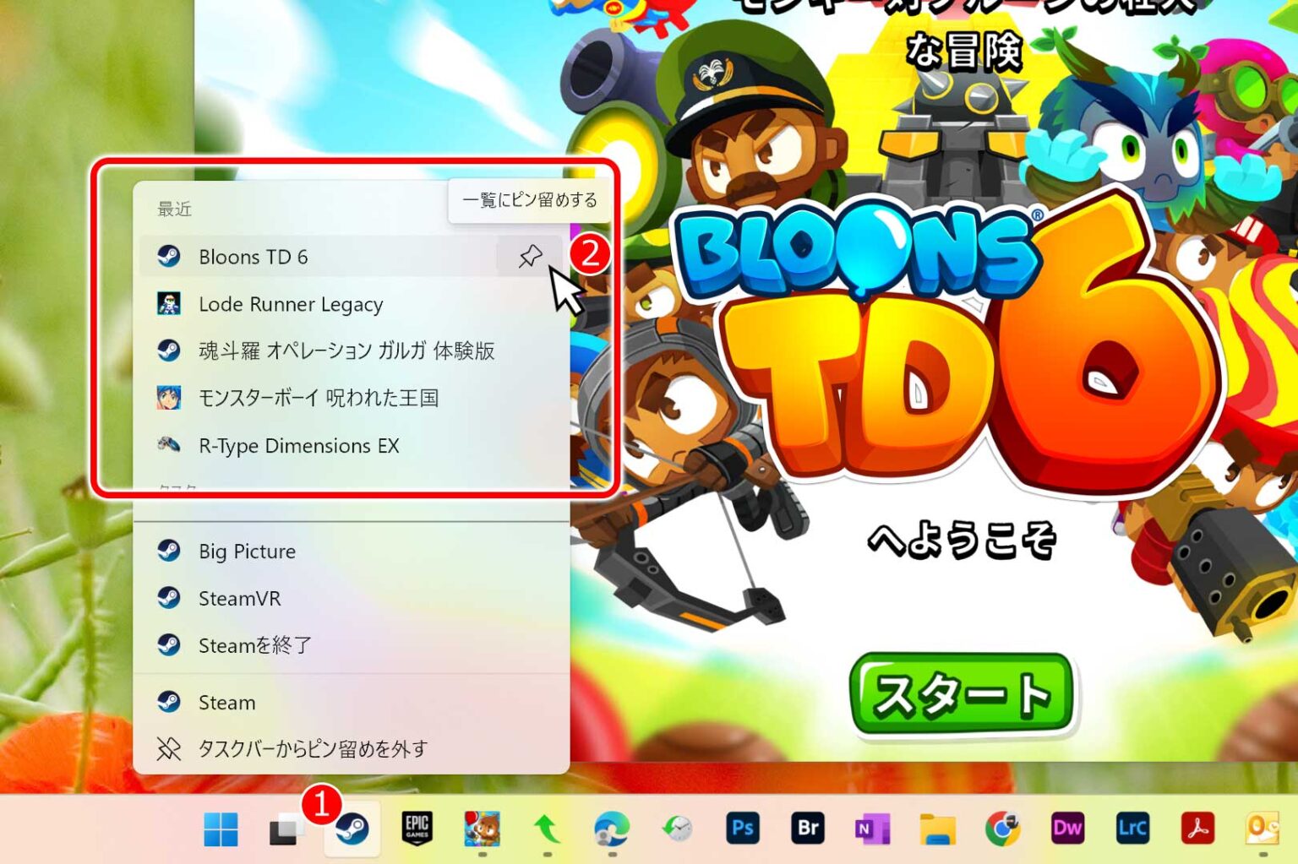Start SteamVR from the jump list
Image resolution: width=1298 pixels, height=864 pixels.
coord(238,599)
